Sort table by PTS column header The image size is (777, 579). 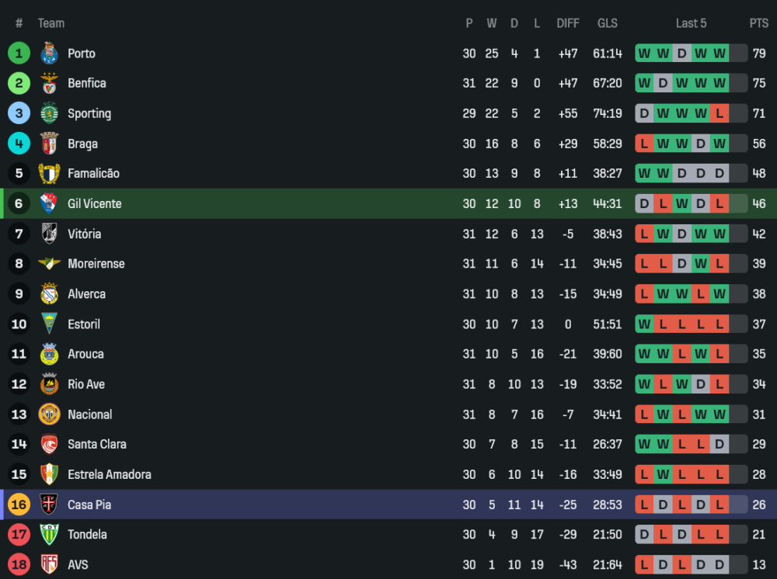coord(758,23)
